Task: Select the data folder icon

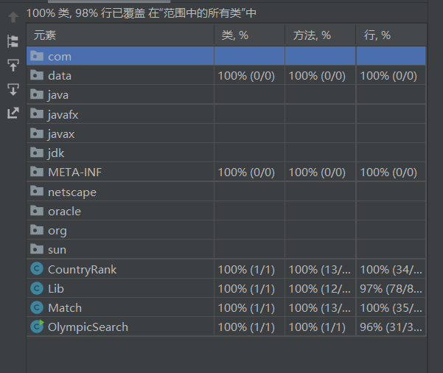Action: coord(37,75)
